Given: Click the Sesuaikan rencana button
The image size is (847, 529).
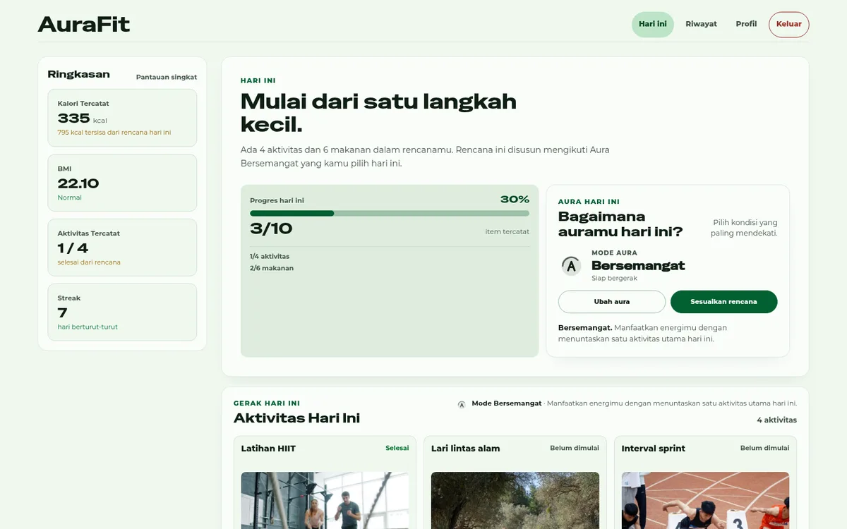Looking at the screenshot, I should pyautogui.click(x=723, y=302).
